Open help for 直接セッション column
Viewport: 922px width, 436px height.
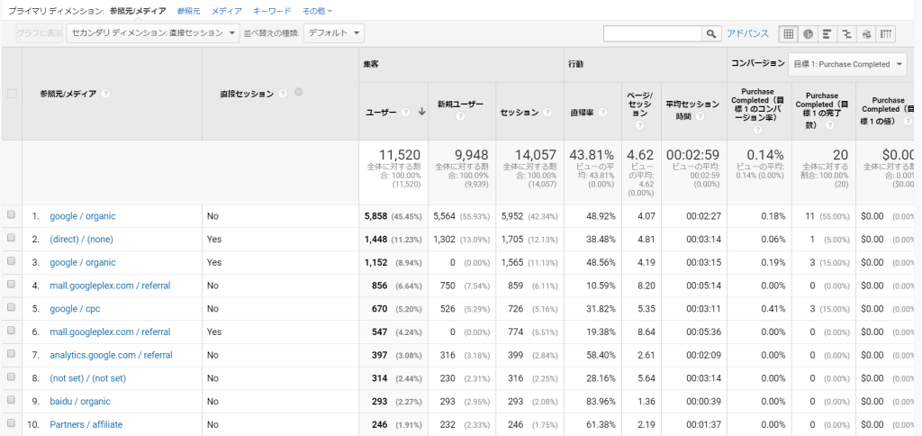pyautogui.click(x=283, y=94)
